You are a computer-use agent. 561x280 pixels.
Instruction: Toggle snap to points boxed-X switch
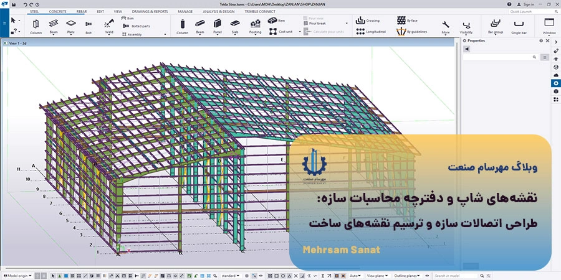[270, 276]
